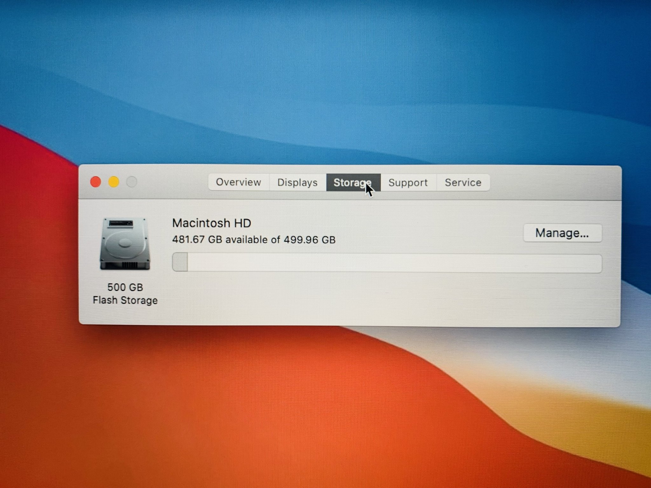Click the used-space segment of storage bar
Screen dimensions: 651x488
(x=180, y=262)
